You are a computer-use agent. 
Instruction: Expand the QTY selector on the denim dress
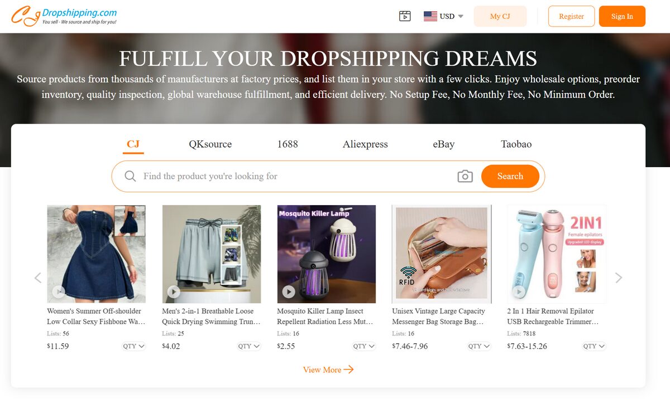[x=133, y=346]
